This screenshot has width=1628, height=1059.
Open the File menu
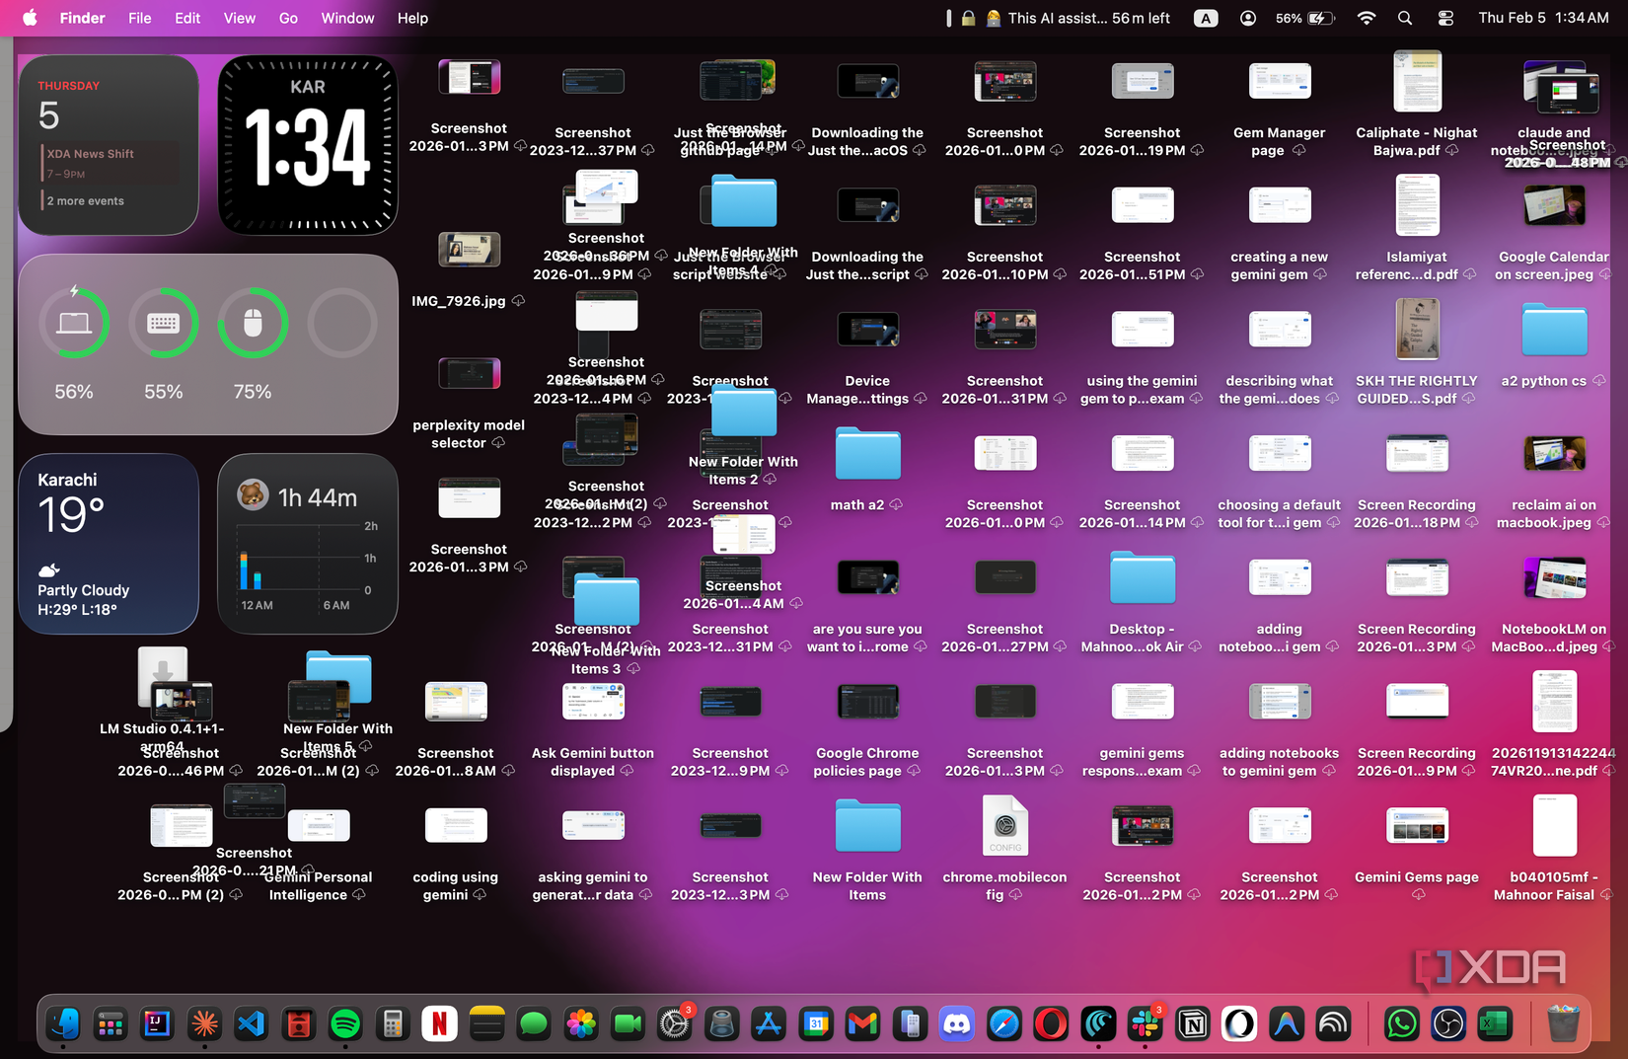coord(140,18)
